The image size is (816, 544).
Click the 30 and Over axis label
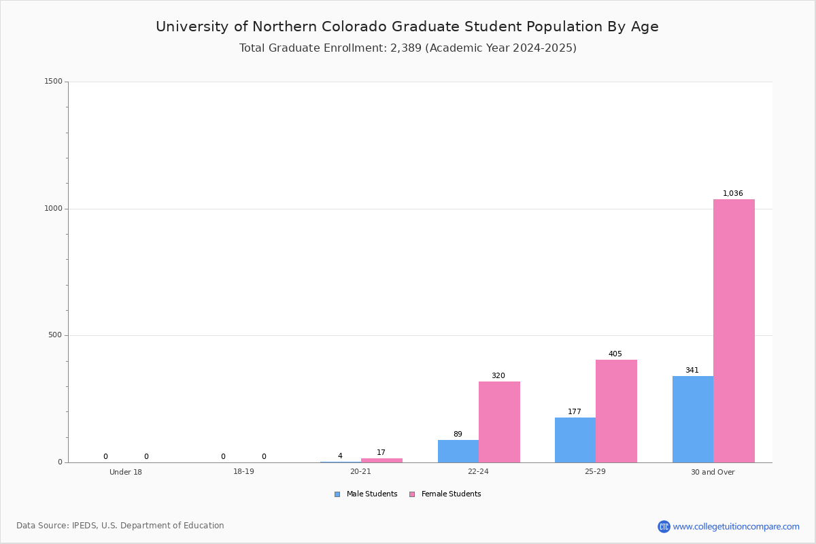713,472
